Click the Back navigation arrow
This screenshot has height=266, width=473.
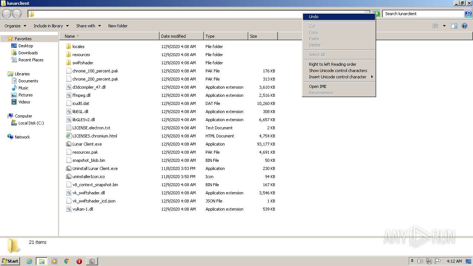point(6,14)
